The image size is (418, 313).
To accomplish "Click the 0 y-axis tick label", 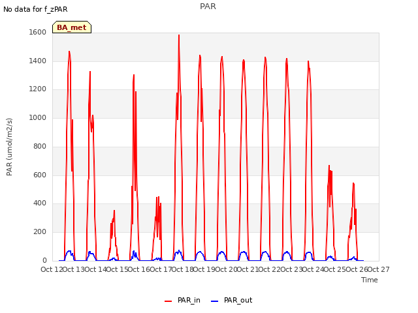I will pos(44,260).
